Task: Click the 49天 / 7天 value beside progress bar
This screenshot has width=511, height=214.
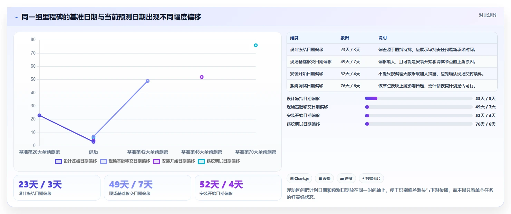Action: (x=485, y=107)
